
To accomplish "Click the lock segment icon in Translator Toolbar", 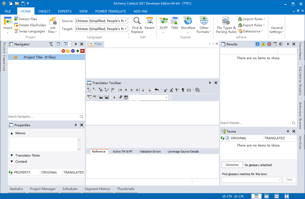I will point(89,90).
